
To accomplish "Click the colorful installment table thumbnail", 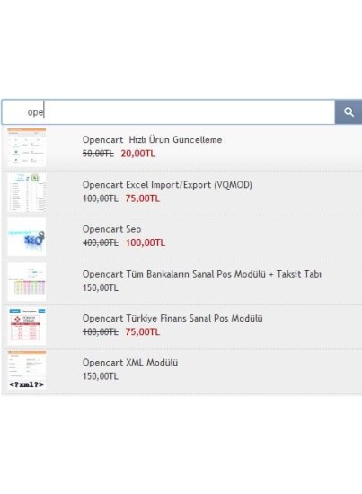I will [x=27, y=282].
